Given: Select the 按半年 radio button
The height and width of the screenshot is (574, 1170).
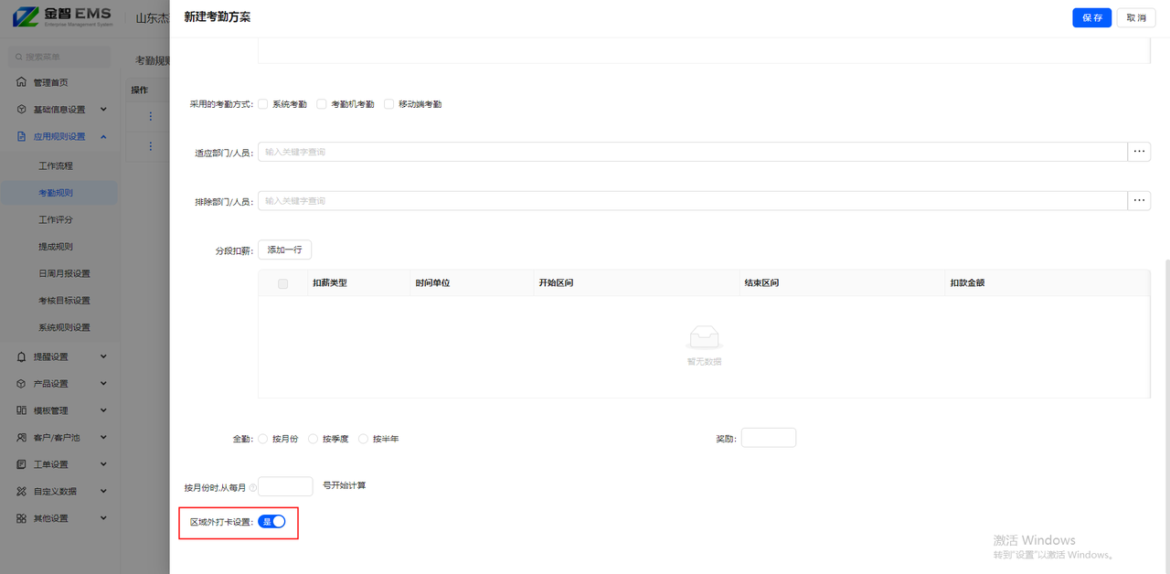Looking at the screenshot, I should [x=364, y=439].
